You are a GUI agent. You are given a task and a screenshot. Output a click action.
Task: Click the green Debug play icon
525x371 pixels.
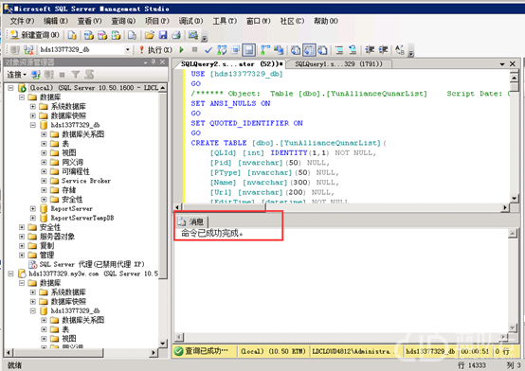(181, 50)
